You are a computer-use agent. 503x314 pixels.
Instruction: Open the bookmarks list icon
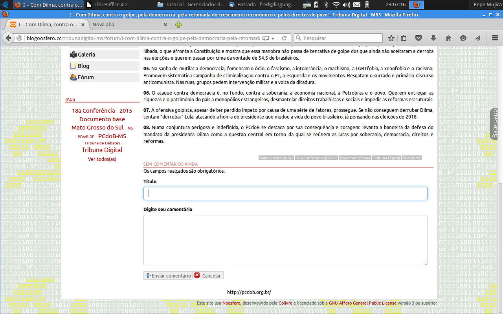click(404, 38)
